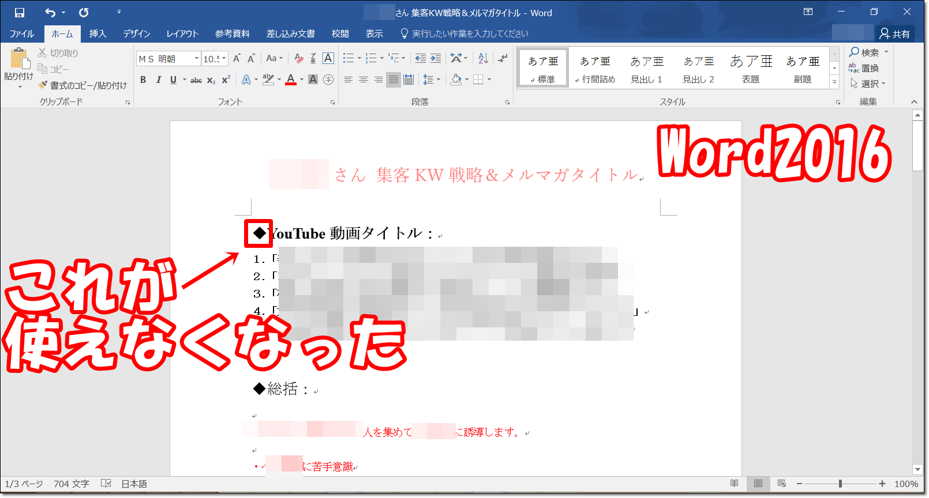Click the 貼り付け paste icon

[19, 58]
